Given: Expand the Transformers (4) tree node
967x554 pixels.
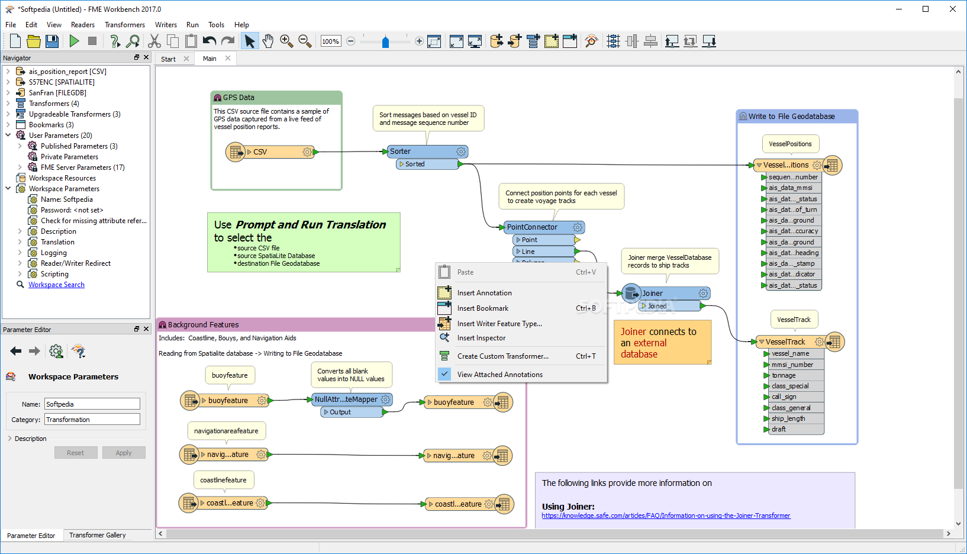Looking at the screenshot, I should (8, 104).
